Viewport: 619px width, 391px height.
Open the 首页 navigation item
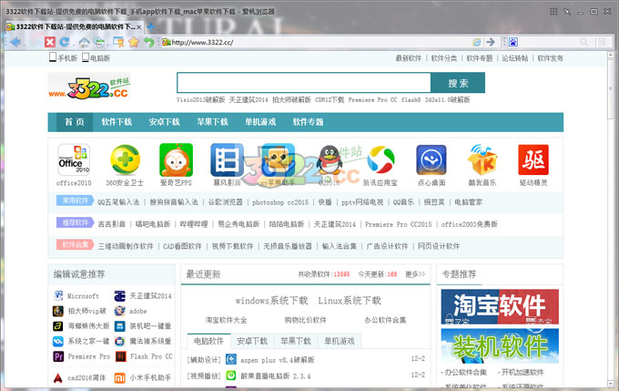pos(75,122)
